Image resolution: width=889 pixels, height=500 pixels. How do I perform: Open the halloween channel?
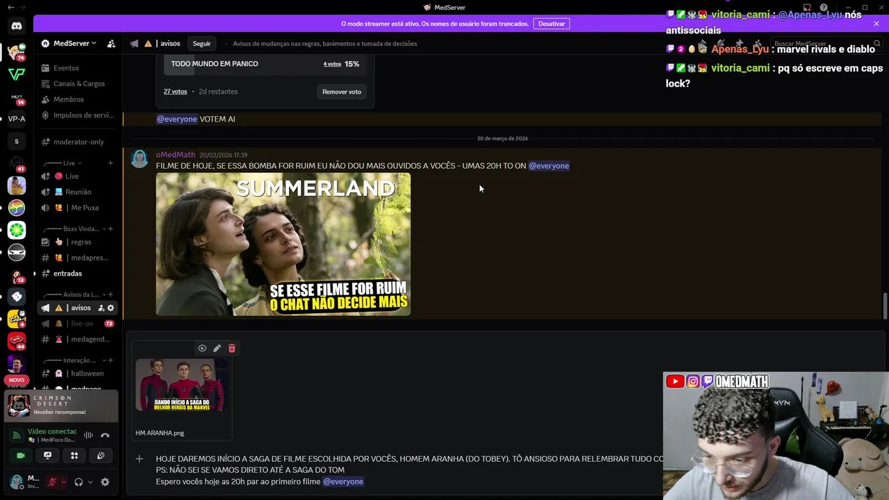point(76,374)
